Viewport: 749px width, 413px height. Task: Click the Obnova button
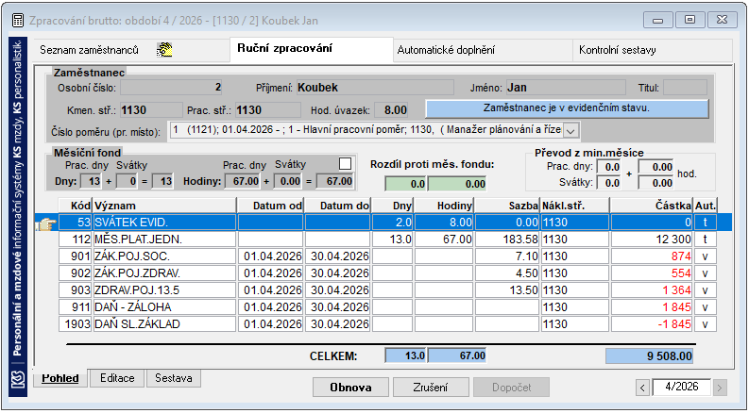point(350,388)
